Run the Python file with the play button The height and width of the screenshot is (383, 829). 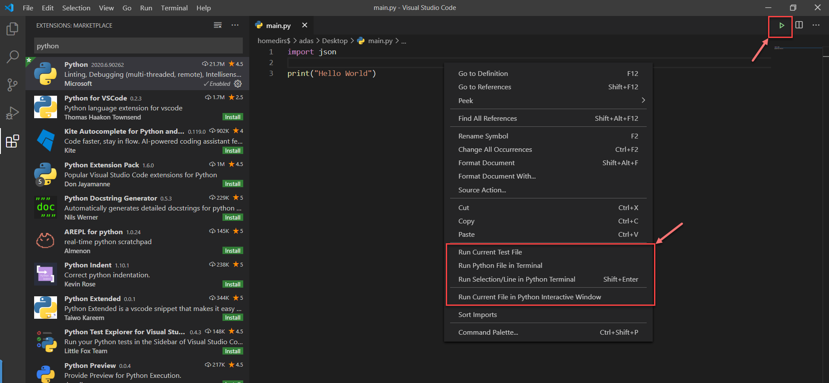pyautogui.click(x=781, y=25)
